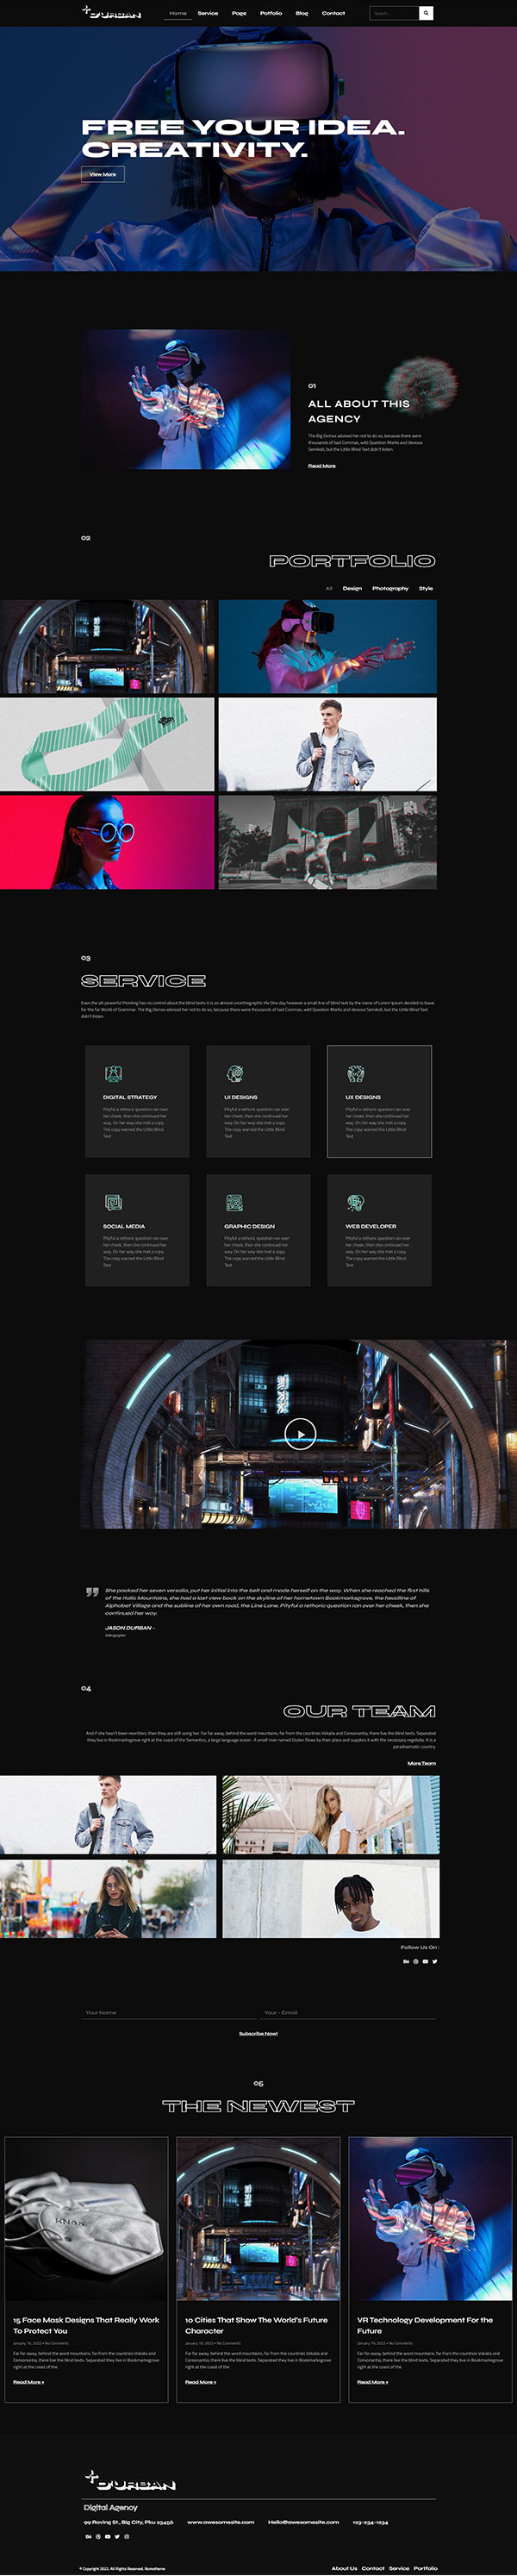Screen dimensions: 517x2576
Task: Open Behance icon under Follow Us On
Action: click(x=406, y=1961)
